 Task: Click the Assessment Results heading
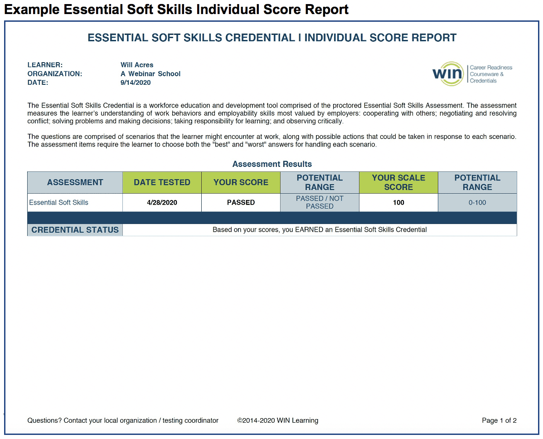pos(272,164)
